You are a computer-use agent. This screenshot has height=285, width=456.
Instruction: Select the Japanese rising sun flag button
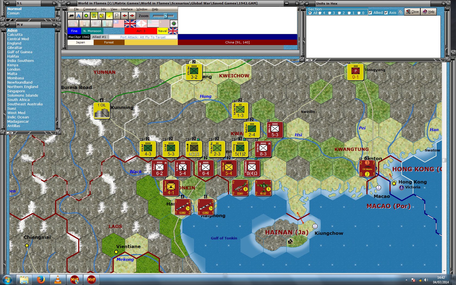(x=96, y=24)
